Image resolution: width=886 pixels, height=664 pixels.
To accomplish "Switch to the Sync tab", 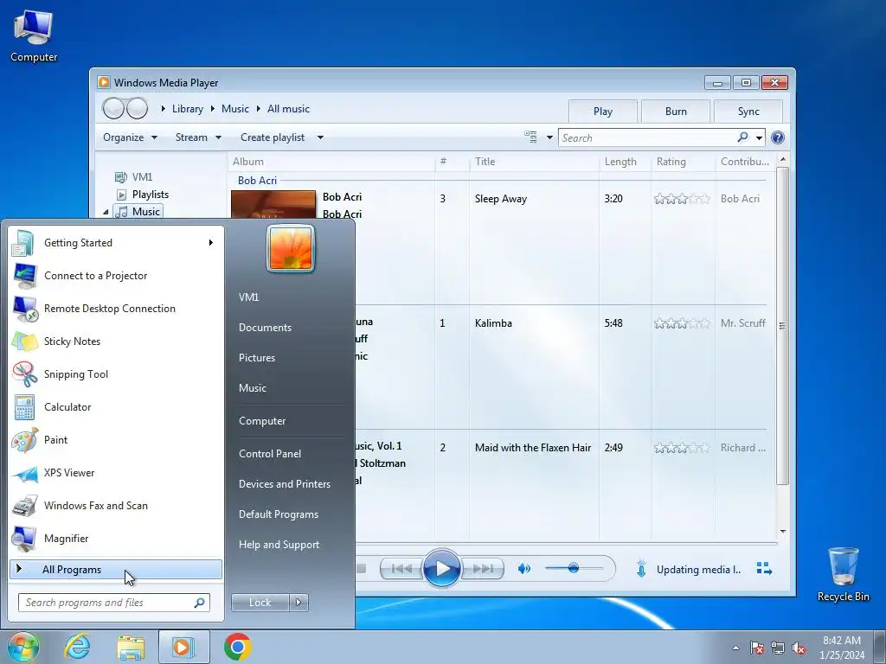I will coord(748,112).
